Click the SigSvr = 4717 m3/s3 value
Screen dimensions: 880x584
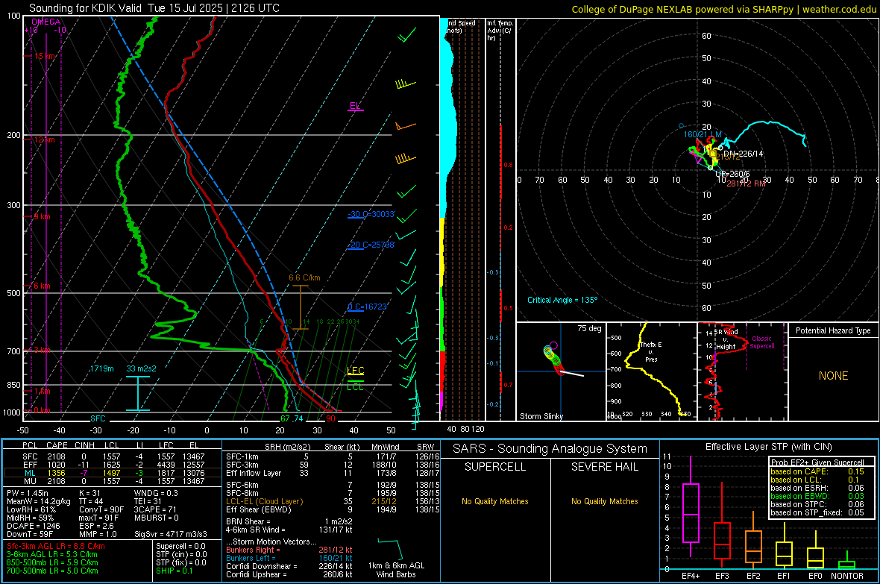coord(171,535)
